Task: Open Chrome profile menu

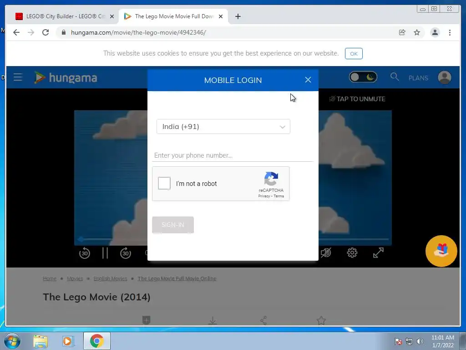Action: 435,32
